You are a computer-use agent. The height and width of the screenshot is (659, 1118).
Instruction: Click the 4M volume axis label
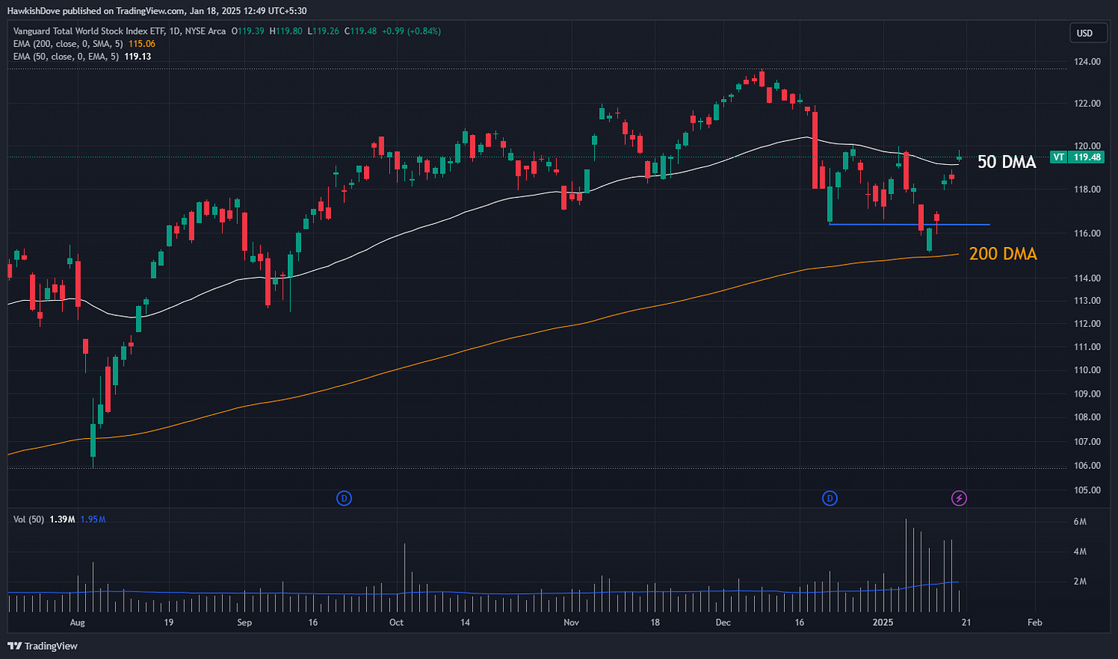pos(1080,552)
